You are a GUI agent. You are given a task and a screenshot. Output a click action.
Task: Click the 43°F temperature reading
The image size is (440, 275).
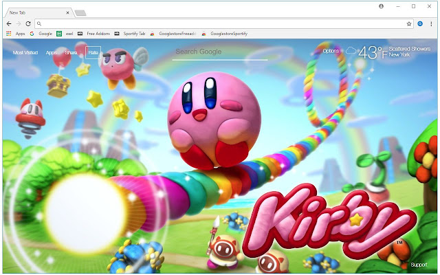point(373,52)
